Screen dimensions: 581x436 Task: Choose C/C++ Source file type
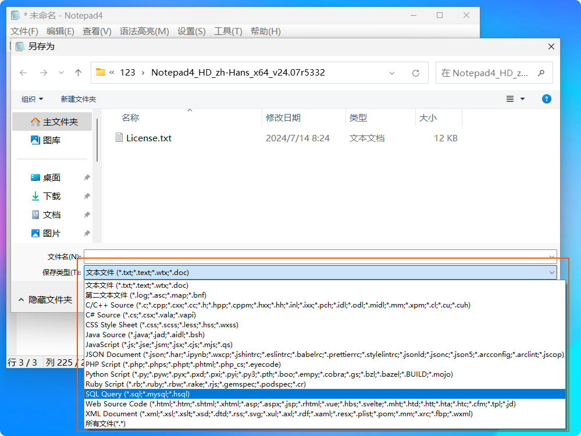click(325, 305)
